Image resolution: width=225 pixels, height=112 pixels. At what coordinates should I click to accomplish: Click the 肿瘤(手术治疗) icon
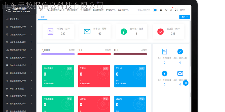pos(7,88)
